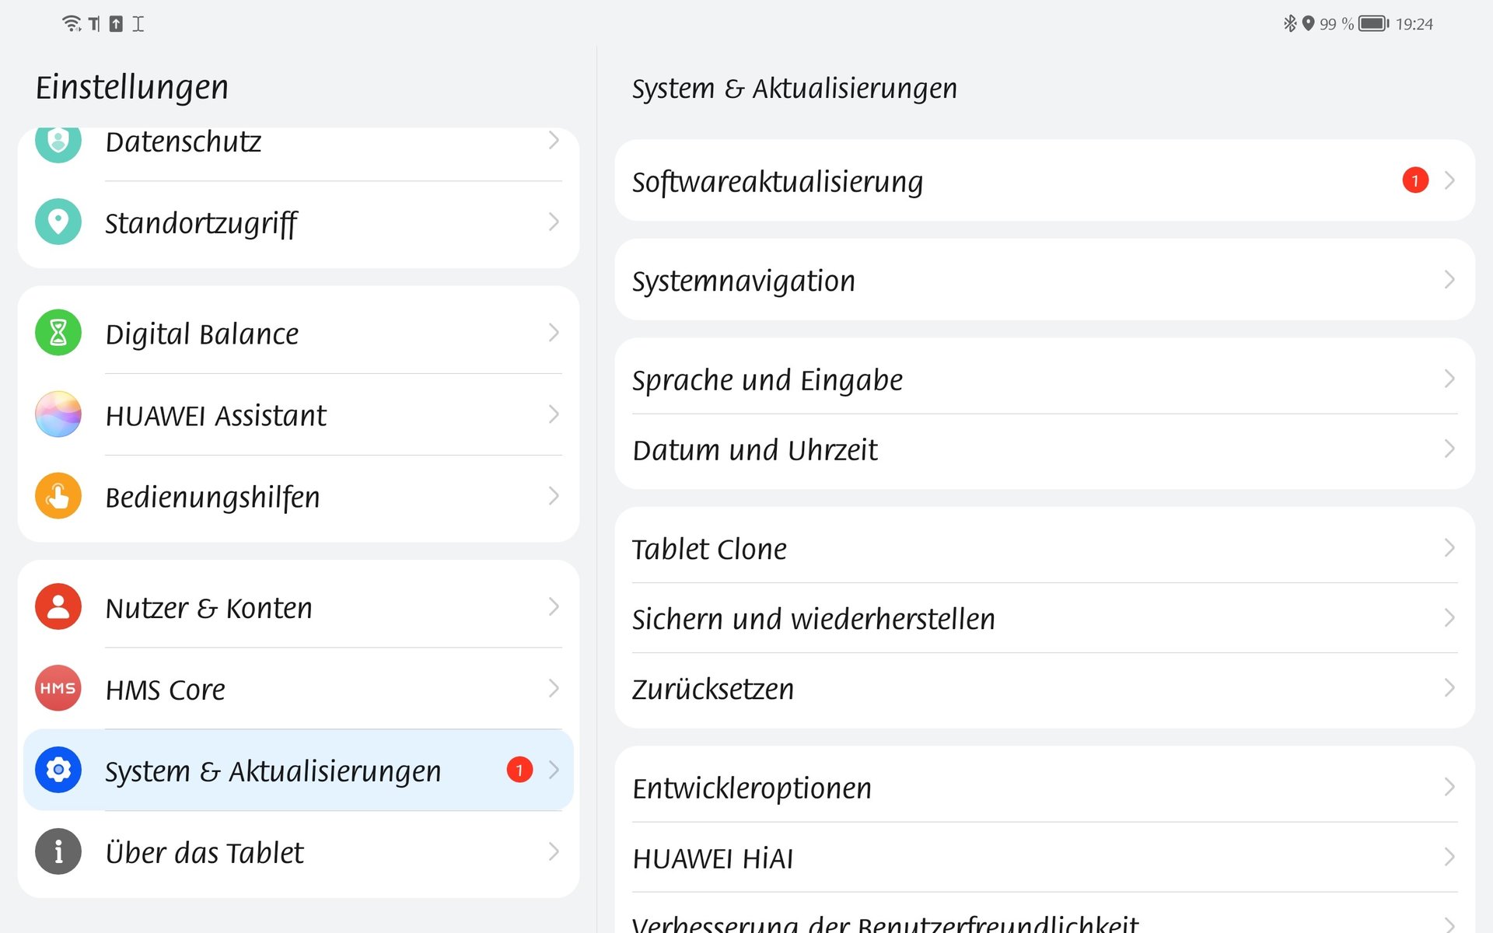Tap the System & Aktualisierungen pane title
Image resolution: width=1493 pixels, height=933 pixels.
pyautogui.click(x=795, y=89)
